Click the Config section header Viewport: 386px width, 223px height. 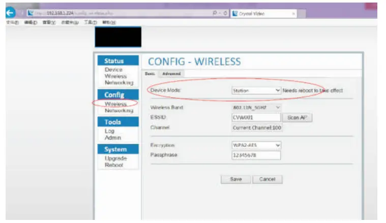point(118,95)
